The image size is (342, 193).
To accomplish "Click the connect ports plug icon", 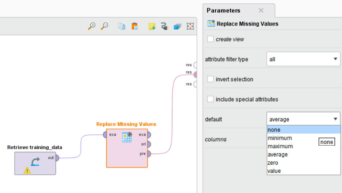I will point(164,26).
